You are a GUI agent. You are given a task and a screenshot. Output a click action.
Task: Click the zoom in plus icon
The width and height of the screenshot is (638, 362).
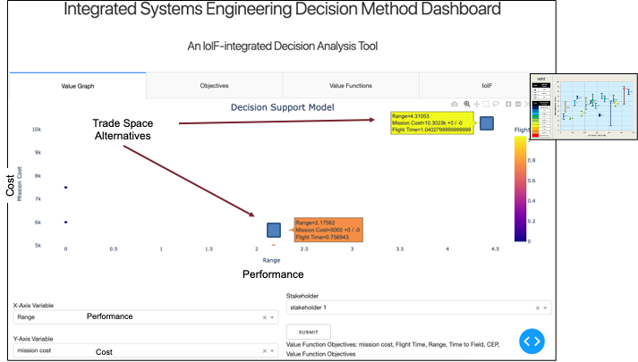click(x=508, y=105)
